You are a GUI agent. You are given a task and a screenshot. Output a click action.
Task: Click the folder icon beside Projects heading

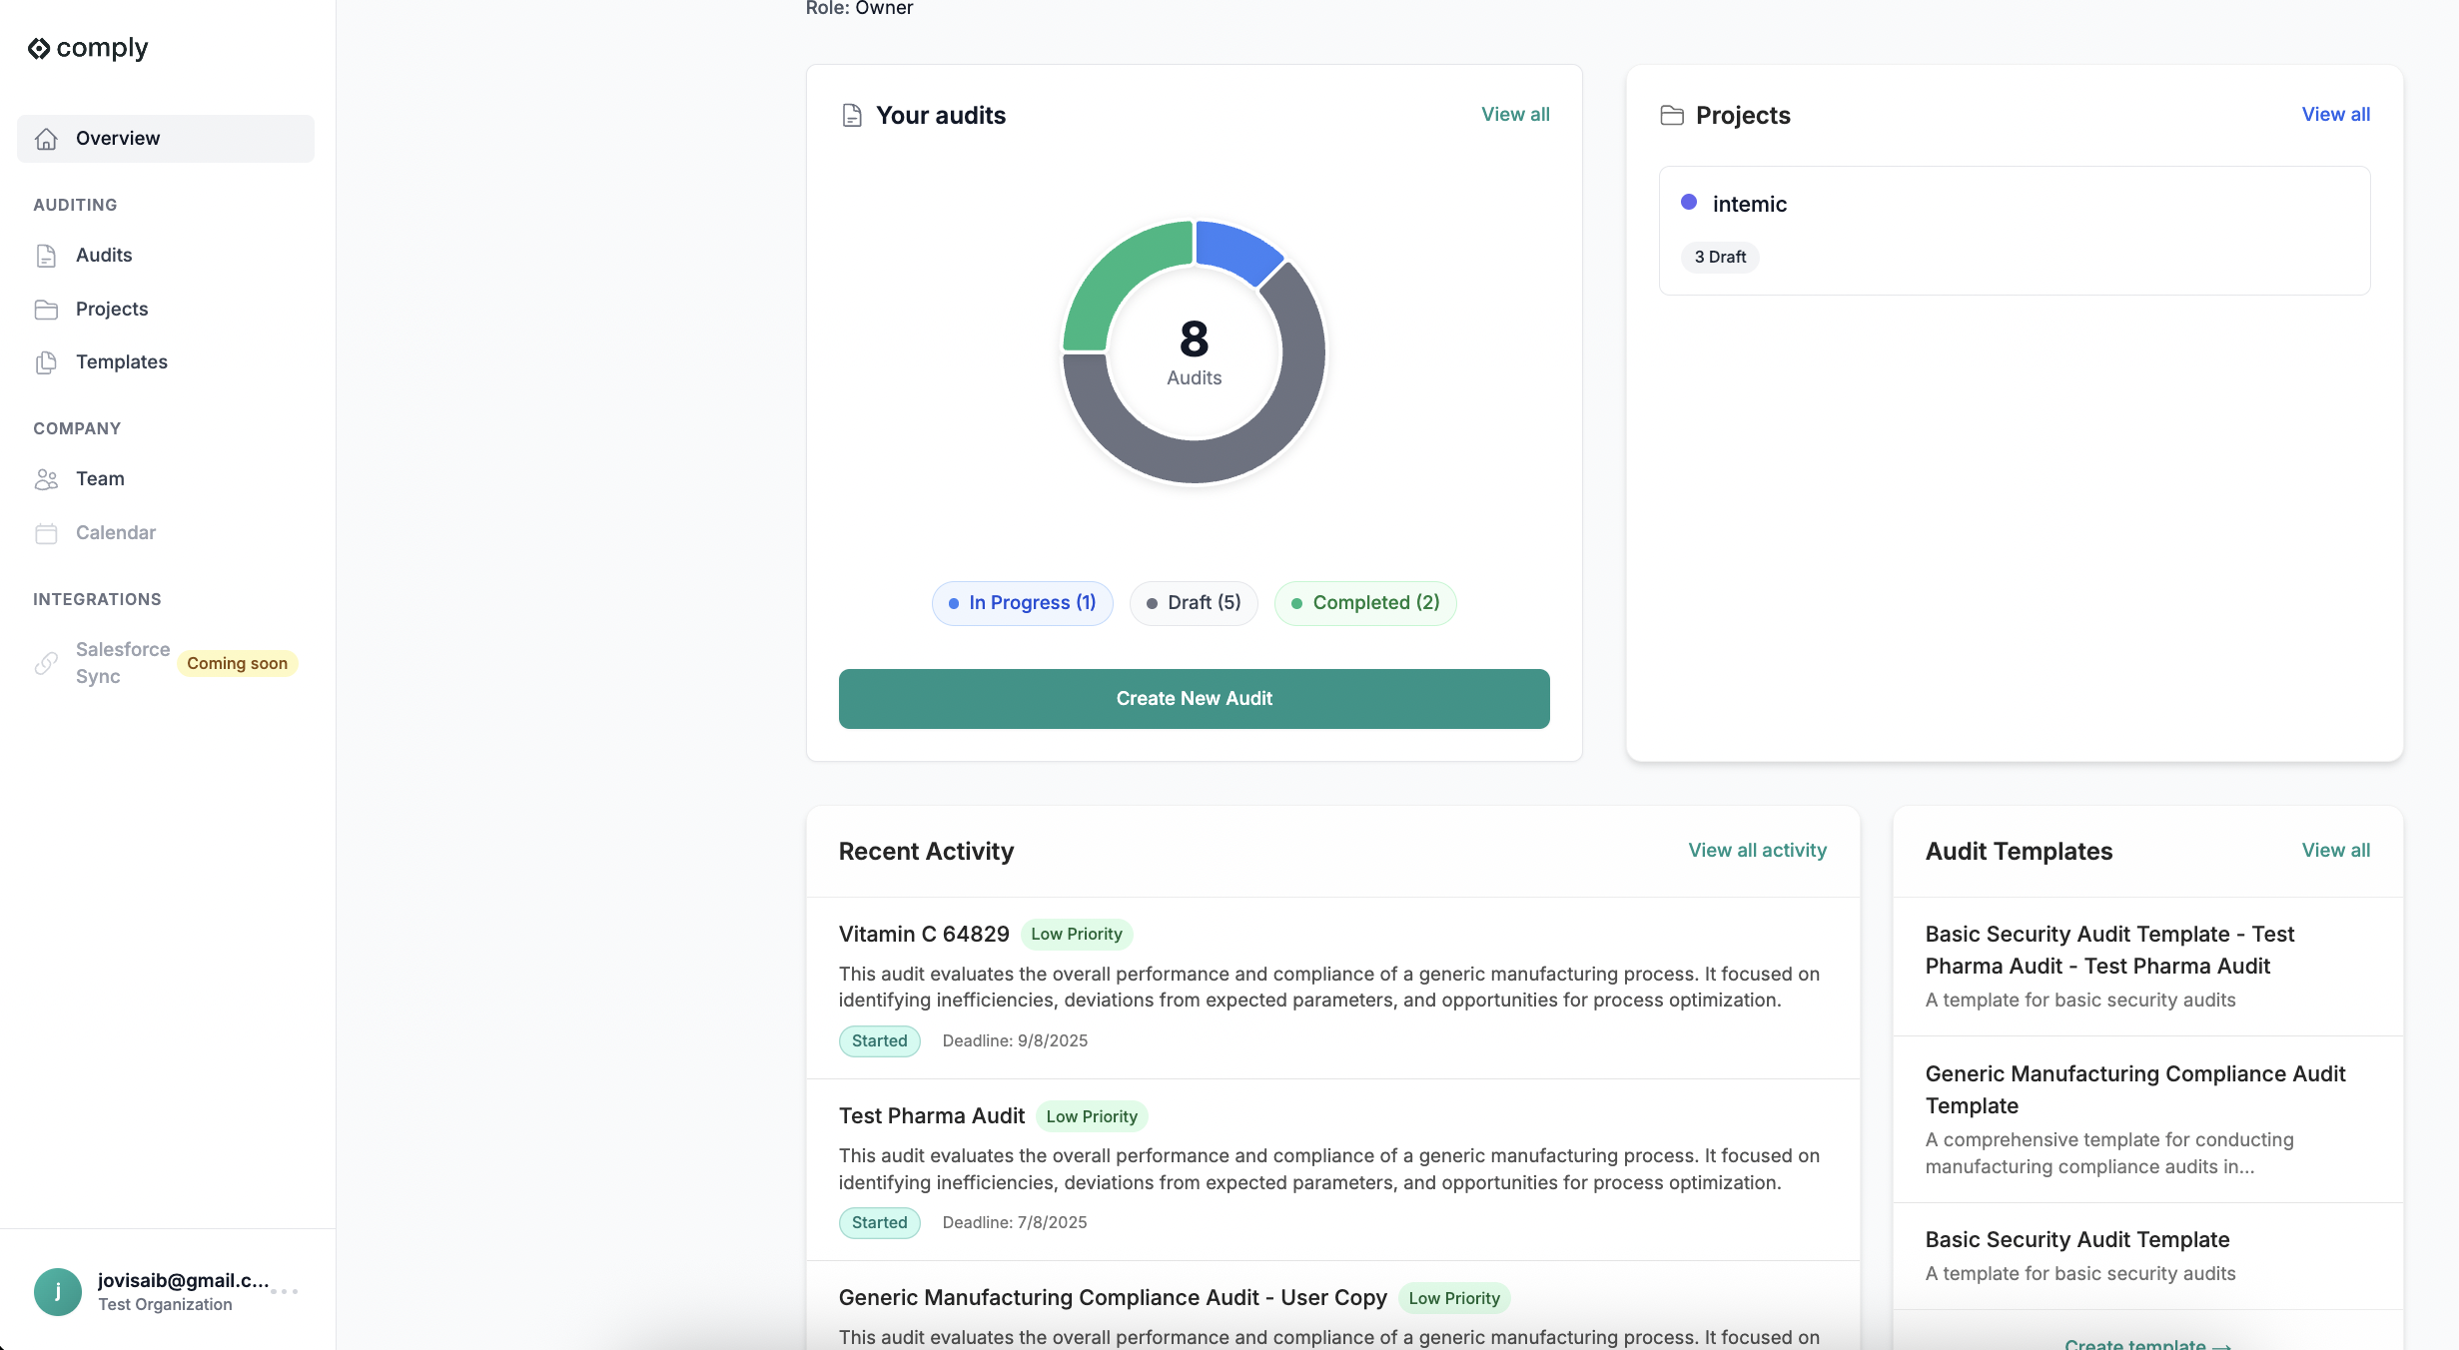pos(1672,115)
